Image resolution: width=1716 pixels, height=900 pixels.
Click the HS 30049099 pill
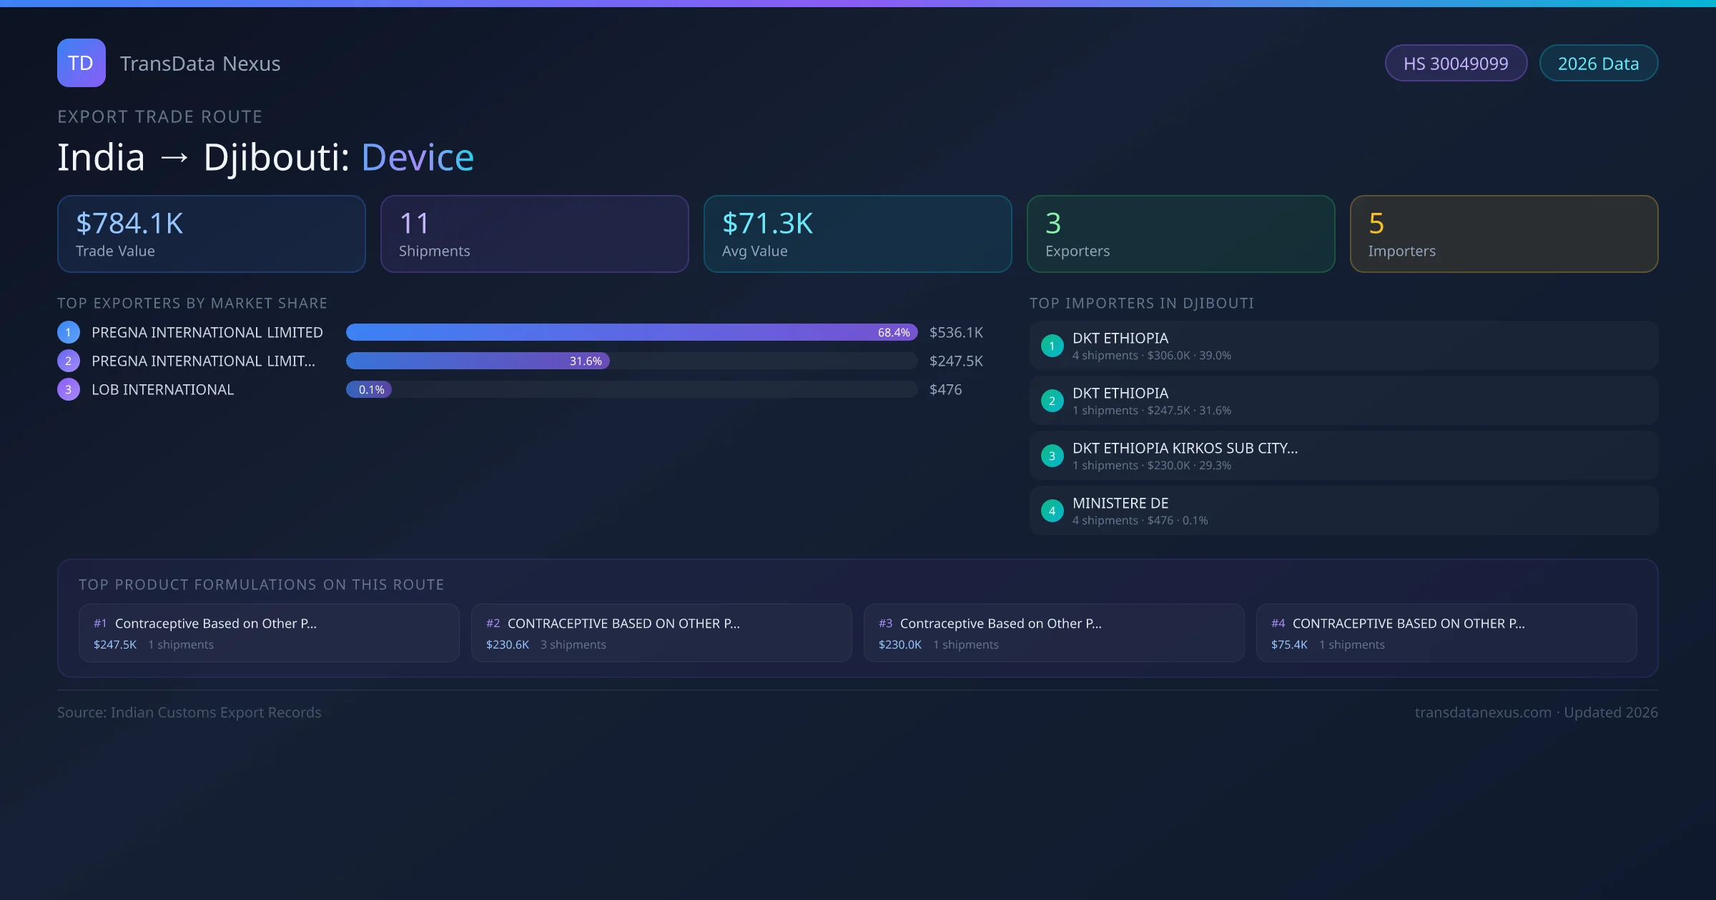(x=1455, y=64)
